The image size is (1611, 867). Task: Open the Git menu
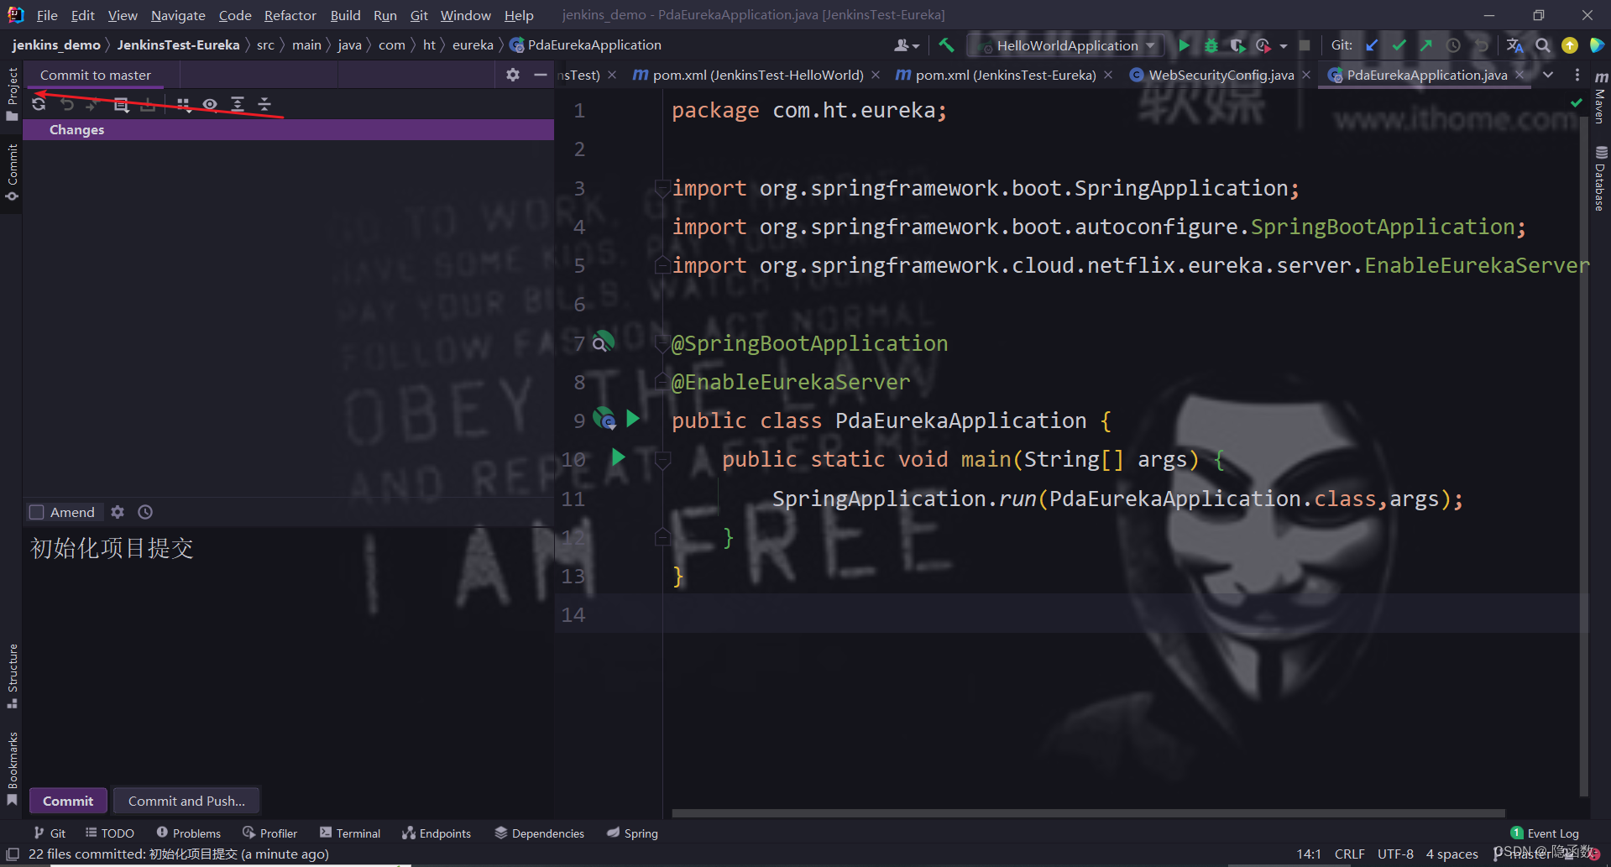(419, 15)
